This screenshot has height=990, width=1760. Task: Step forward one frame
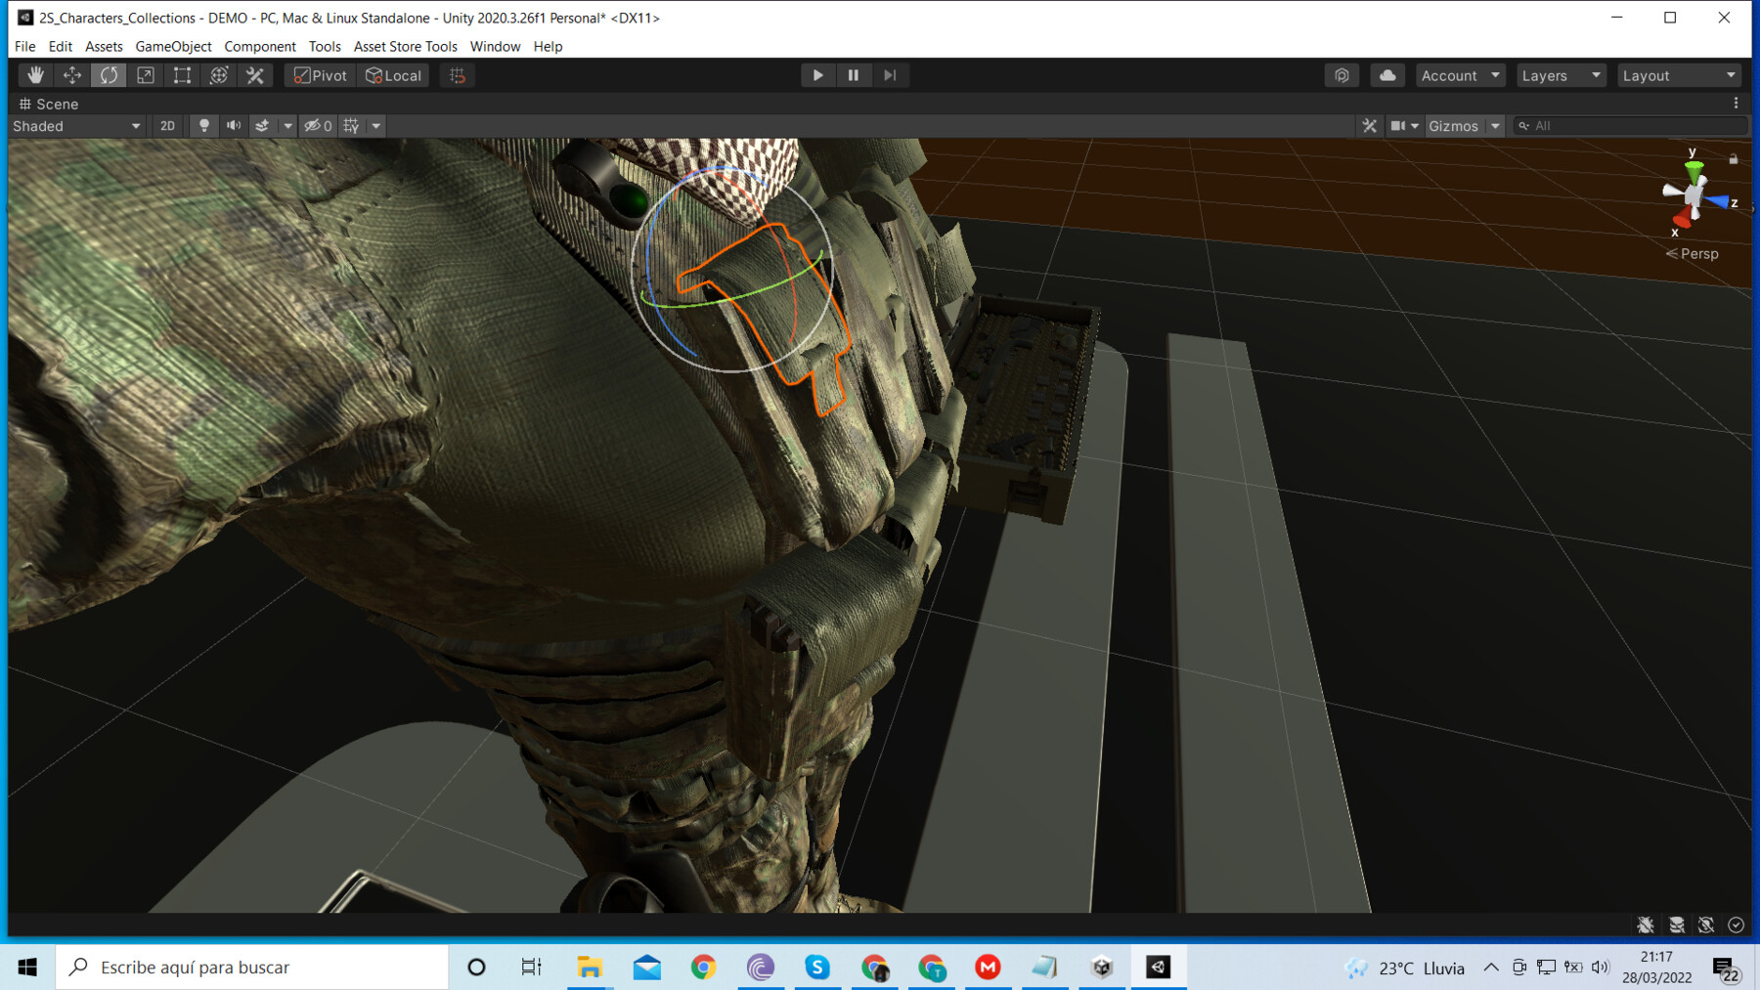click(890, 75)
